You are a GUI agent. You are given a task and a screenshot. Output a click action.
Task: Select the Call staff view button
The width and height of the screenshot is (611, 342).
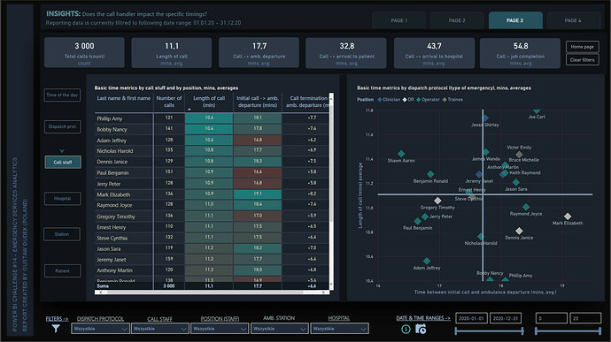click(x=62, y=163)
